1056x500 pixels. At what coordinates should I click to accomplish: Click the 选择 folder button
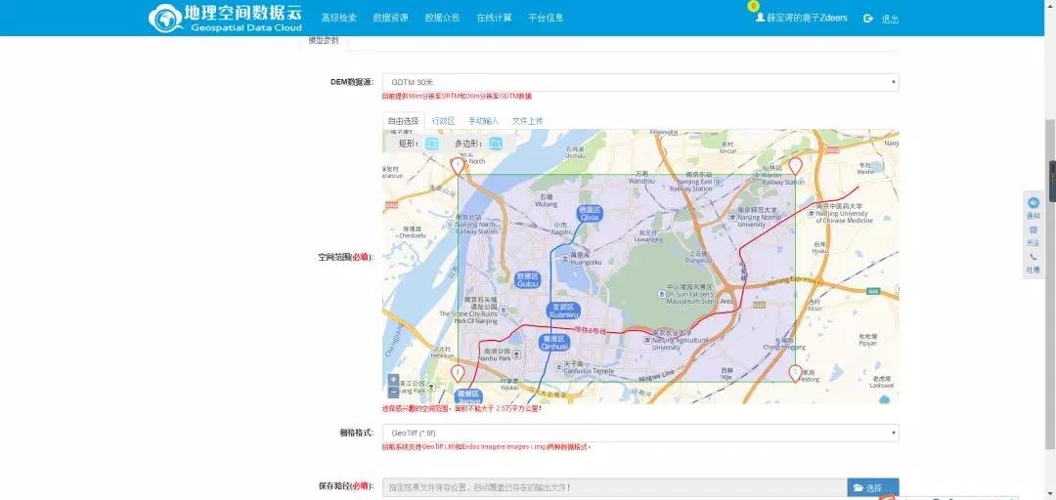(873, 487)
